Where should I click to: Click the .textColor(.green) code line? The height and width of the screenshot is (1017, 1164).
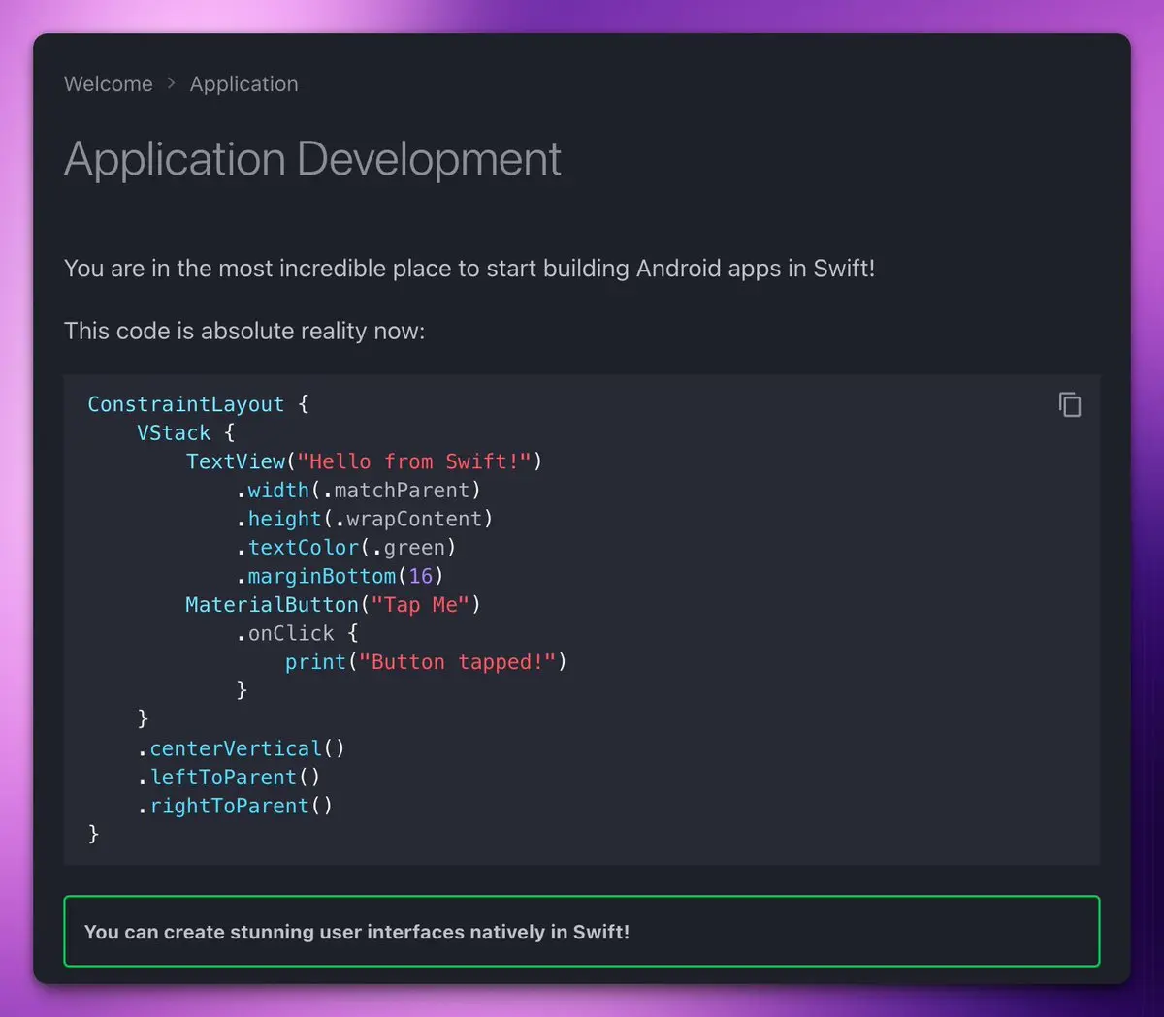point(346,548)
